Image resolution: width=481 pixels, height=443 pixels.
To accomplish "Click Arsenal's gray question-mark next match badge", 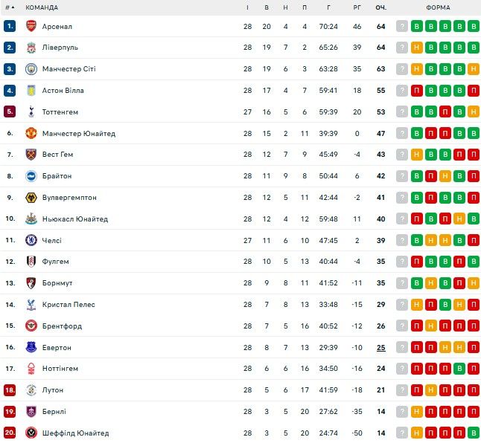I will [x=402, y=26].
